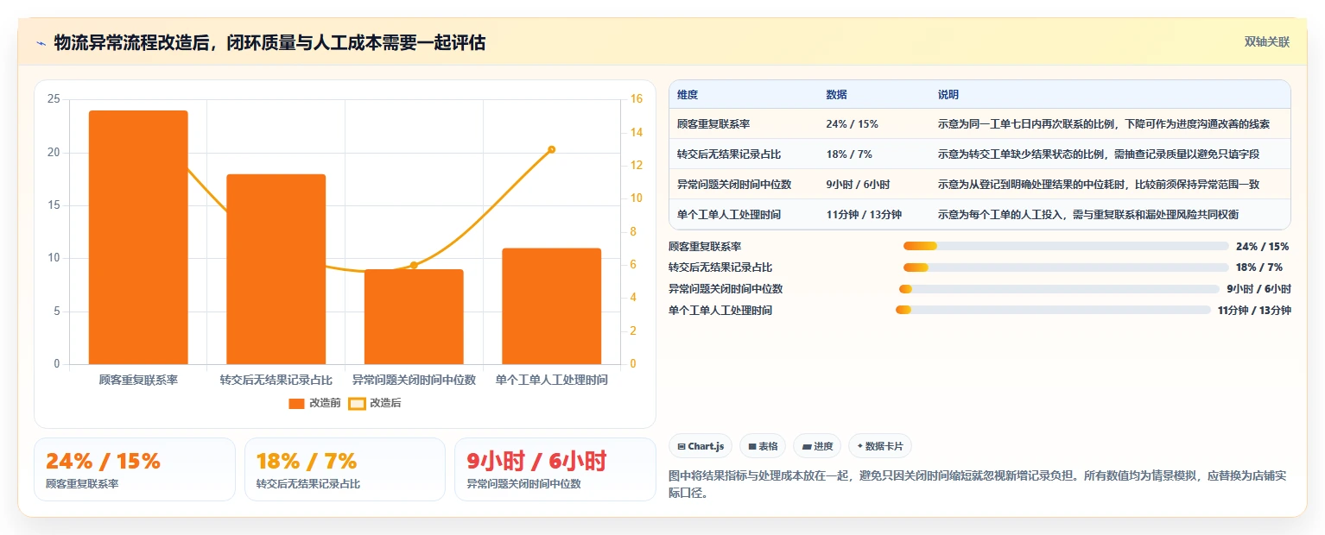1325x535 pixels.
Task: Select the 数据卡片 chip
Action: click(880, 446)
